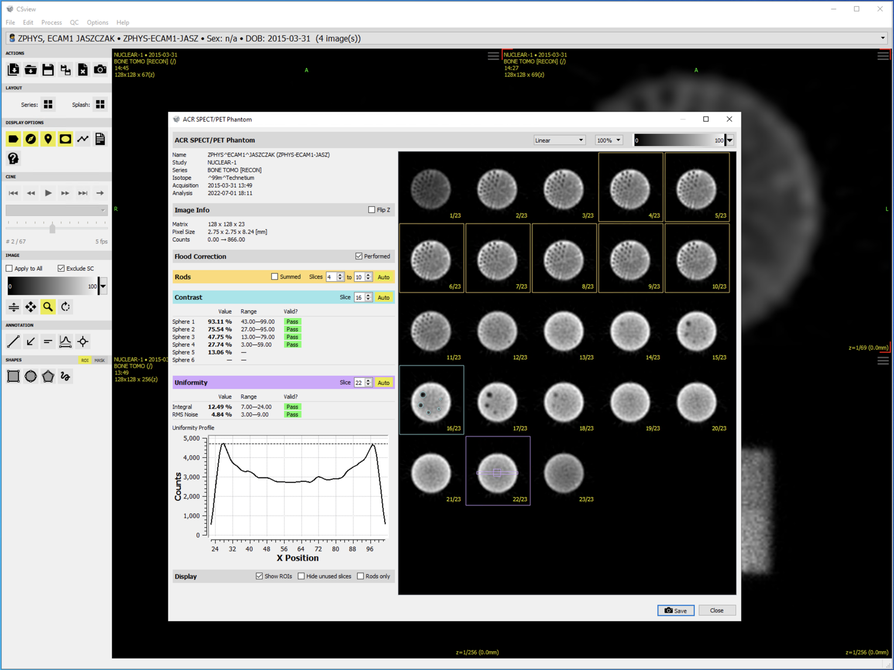The image size is (894, 670).
Task: Enable the Apply to All checkbox
Action: point(9,268)
